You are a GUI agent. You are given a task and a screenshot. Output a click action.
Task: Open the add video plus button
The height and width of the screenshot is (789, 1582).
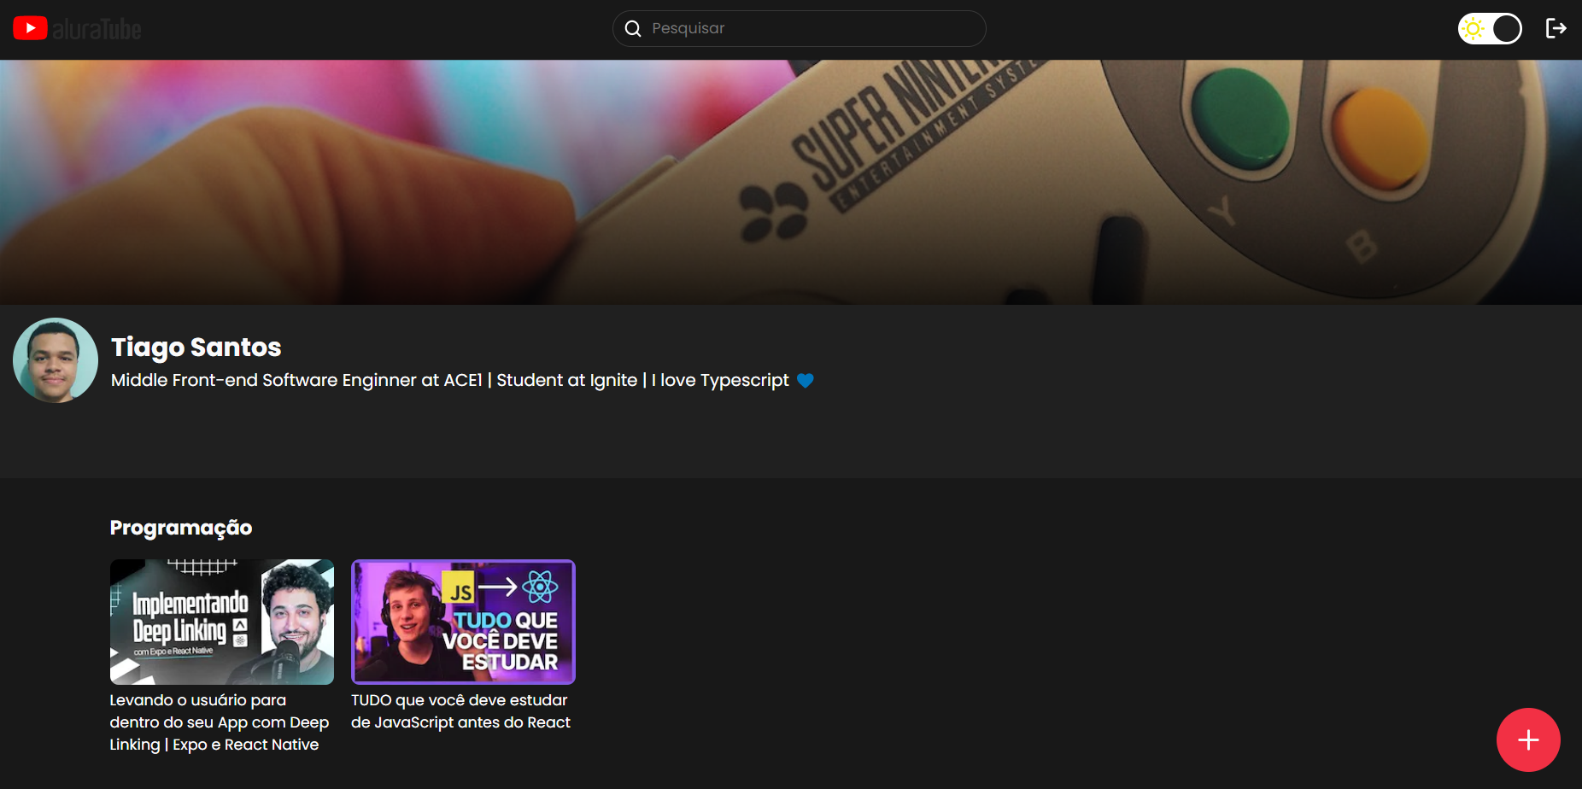pos(1528,739)
